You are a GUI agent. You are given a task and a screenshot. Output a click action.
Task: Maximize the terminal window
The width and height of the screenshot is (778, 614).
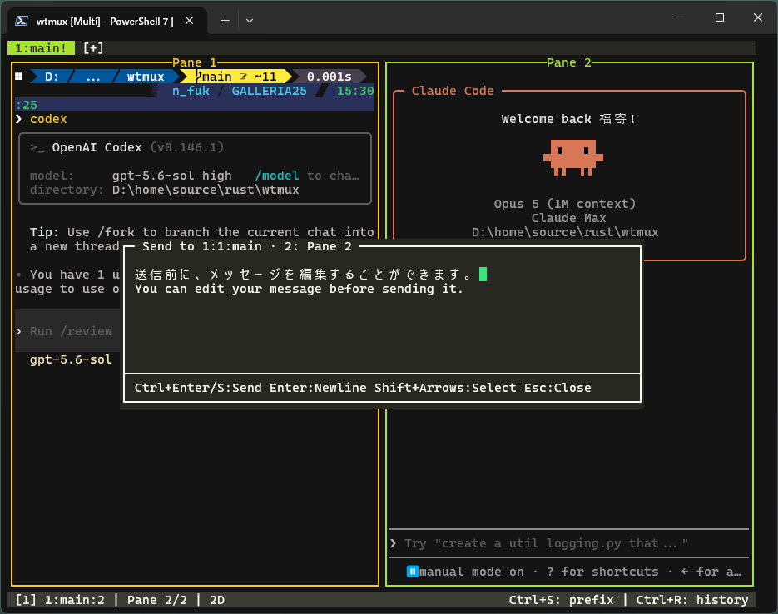coord(720,17)
